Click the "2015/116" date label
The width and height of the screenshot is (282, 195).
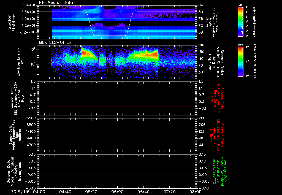[20, 192]
